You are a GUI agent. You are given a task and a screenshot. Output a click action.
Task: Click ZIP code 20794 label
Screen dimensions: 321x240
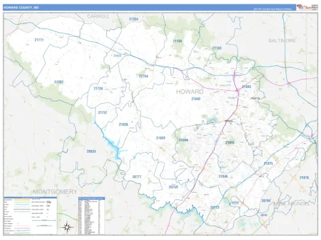[266, 201]
